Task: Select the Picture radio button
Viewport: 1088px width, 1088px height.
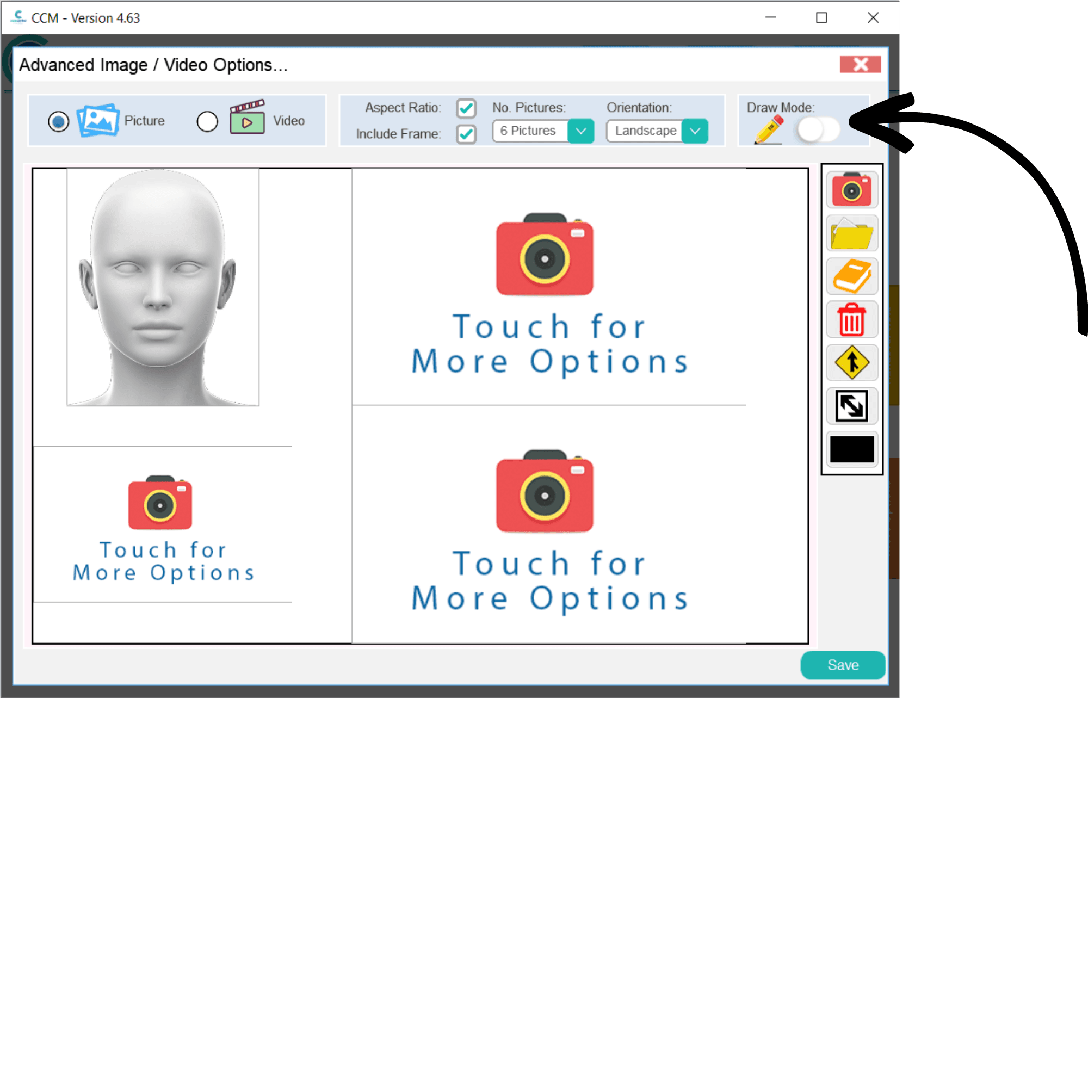Action: pyautogui.click(x=59, y=122)
